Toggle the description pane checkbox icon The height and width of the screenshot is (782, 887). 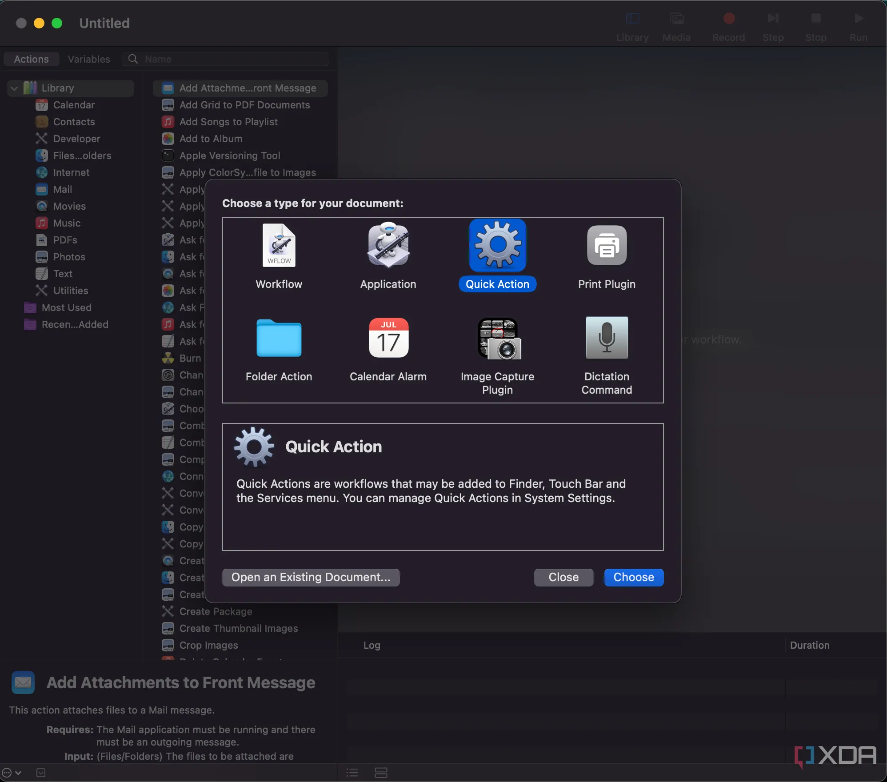[41, 773]
